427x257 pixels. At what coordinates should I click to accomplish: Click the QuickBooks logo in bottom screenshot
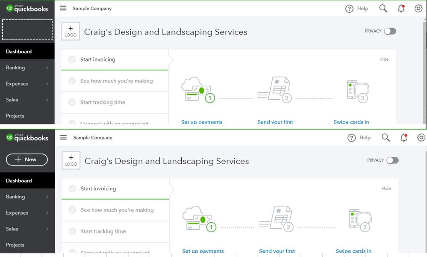(27, 138)
